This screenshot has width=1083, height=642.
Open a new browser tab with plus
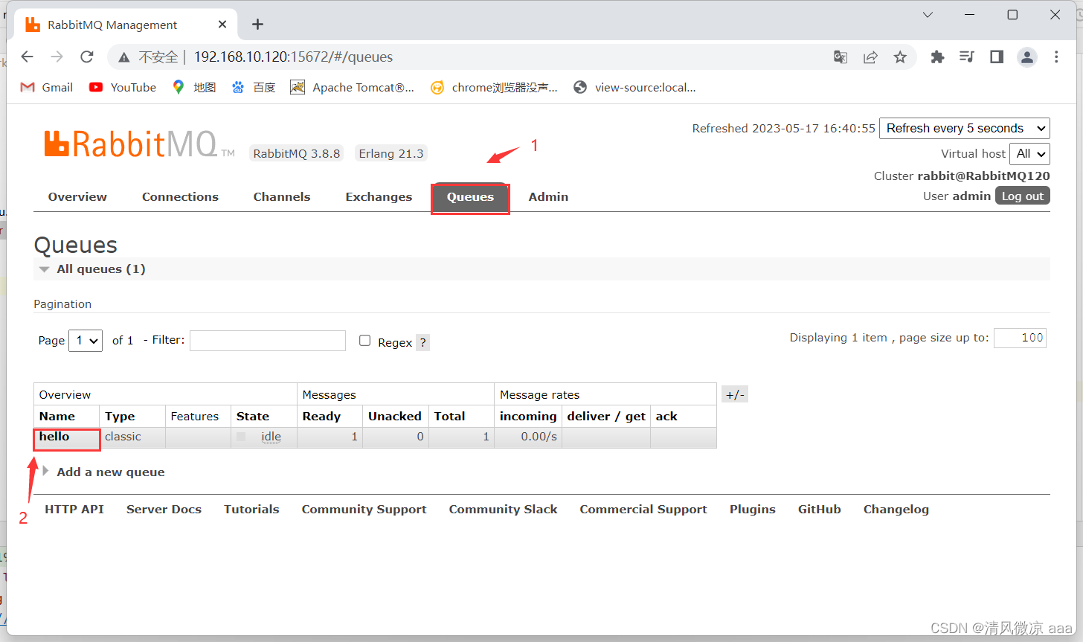coord(257,25)
